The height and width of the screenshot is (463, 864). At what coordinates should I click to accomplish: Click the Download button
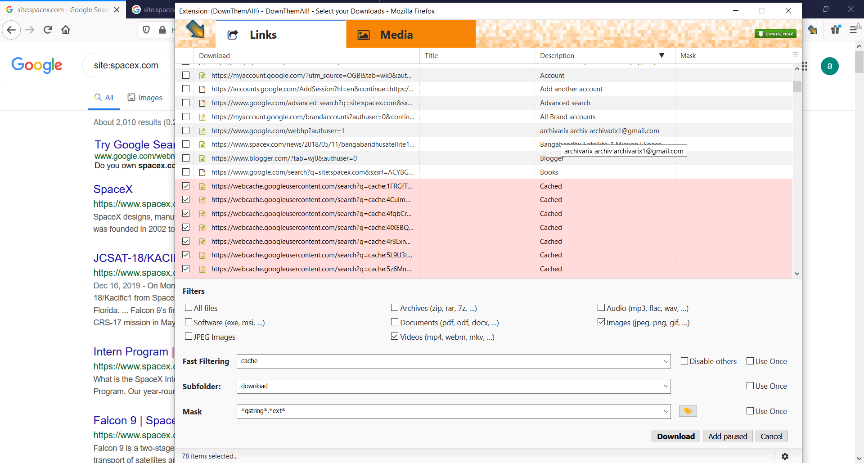pyautogui.click(x=675, y=436)
